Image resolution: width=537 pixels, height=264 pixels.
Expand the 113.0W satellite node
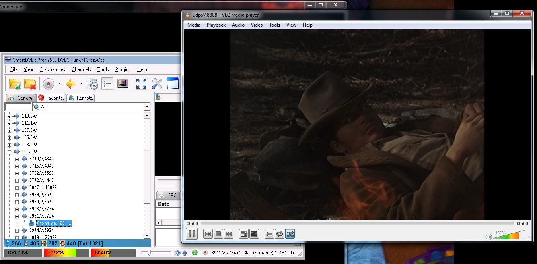coord(9,116)
